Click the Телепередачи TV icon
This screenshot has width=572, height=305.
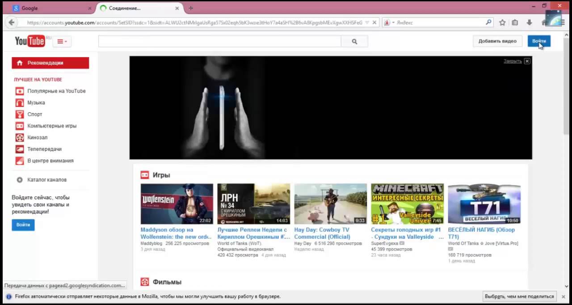(20, 149)
